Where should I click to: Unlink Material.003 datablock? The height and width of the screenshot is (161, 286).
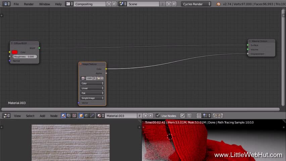[x=150, y=116]
